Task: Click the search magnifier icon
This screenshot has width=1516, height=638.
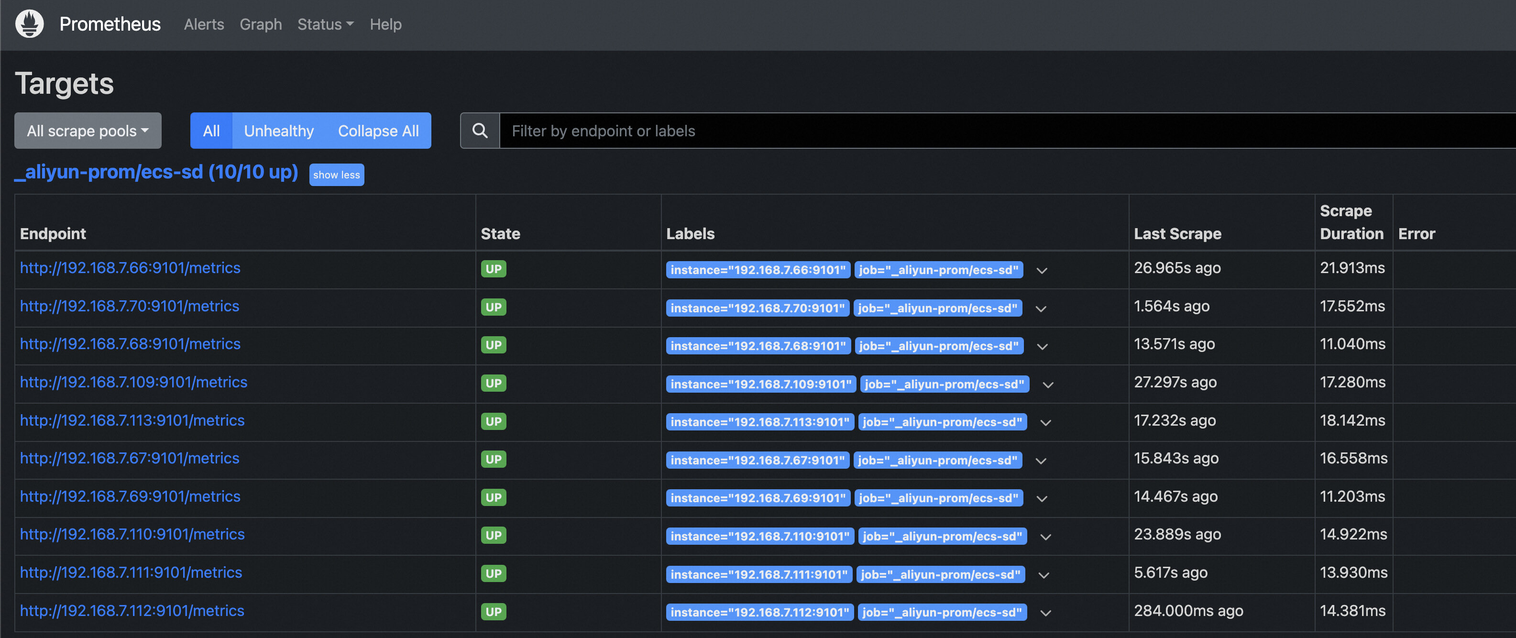Action: pos(480,131)
